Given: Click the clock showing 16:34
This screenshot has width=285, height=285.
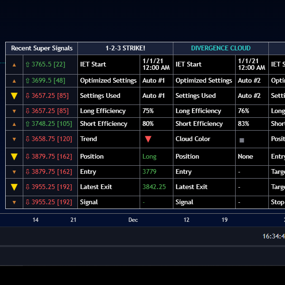Looking at the screenshot, I should 274,236.
